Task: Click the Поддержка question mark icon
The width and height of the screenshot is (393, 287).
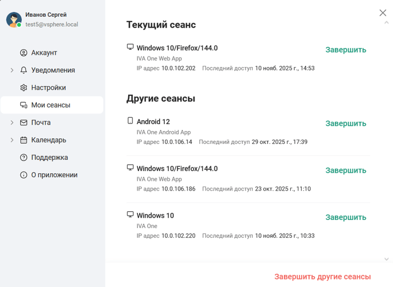Action: coord(24,158)
